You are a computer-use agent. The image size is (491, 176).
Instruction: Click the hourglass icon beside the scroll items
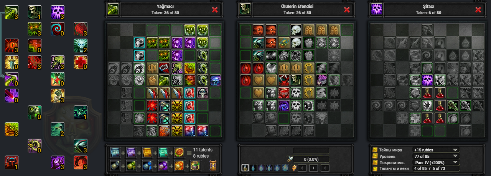(213, 165)
